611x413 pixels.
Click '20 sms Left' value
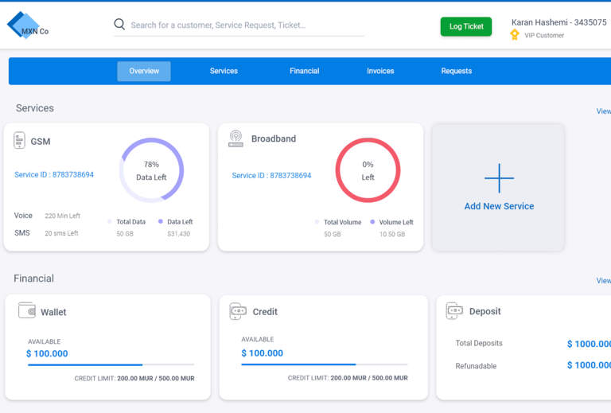pyautogui.click(x=61, y=233)
